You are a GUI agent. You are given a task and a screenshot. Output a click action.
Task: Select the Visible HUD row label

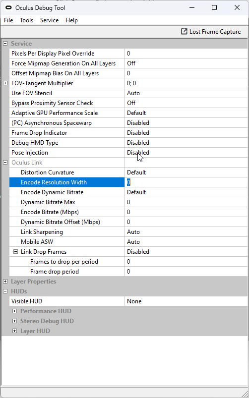(27, 301)
